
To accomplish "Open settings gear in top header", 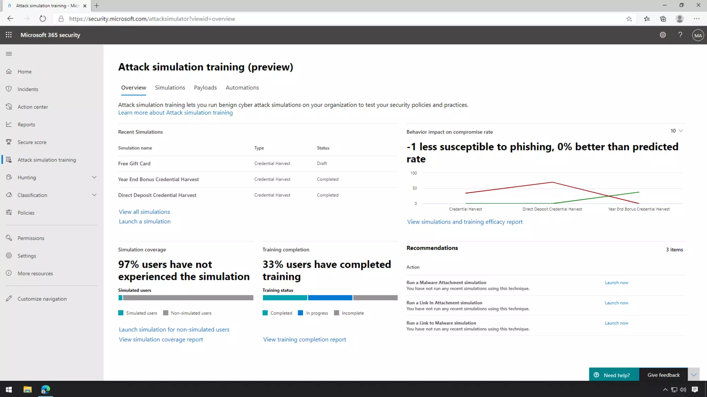I will (x=662, y=35).
